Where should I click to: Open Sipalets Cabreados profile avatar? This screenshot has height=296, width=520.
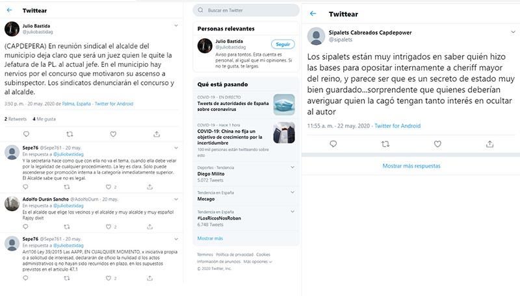point(316,36)
